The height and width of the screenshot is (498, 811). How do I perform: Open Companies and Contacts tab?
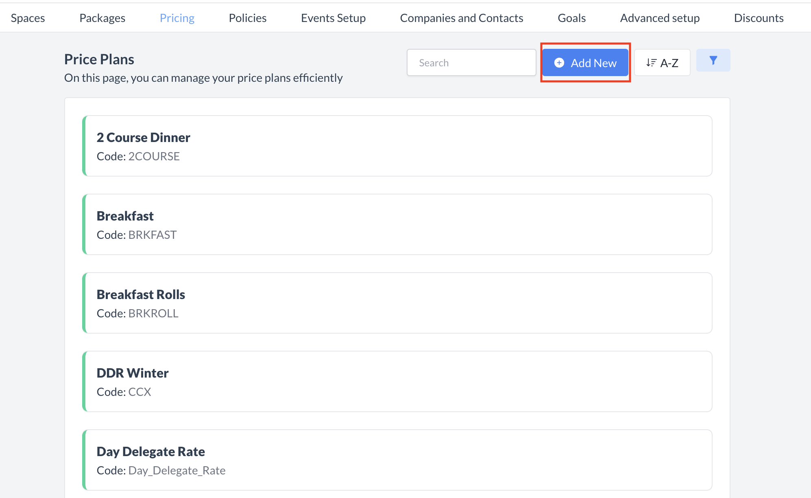coord(461,18)
